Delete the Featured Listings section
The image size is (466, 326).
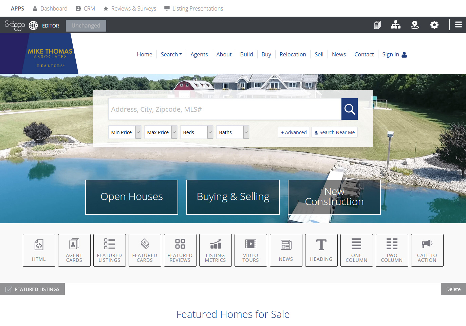[x=453, y=289]
